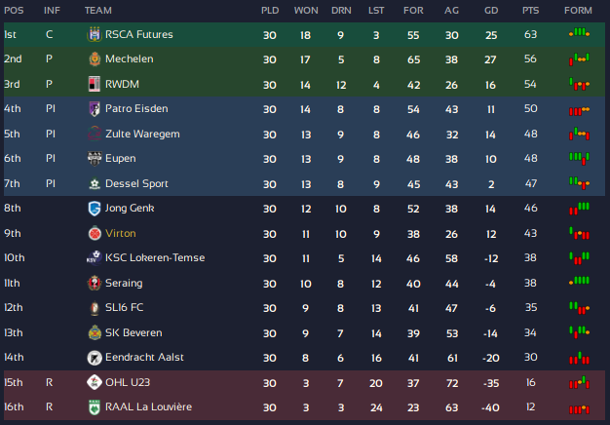The image size is (610, 425).
Task: Click the RWDM club badge
Action: 95,84
